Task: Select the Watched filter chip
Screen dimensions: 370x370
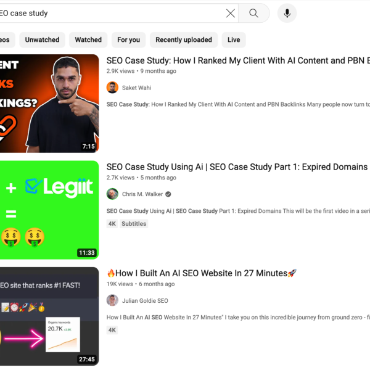Action: (x=88, y=40)
